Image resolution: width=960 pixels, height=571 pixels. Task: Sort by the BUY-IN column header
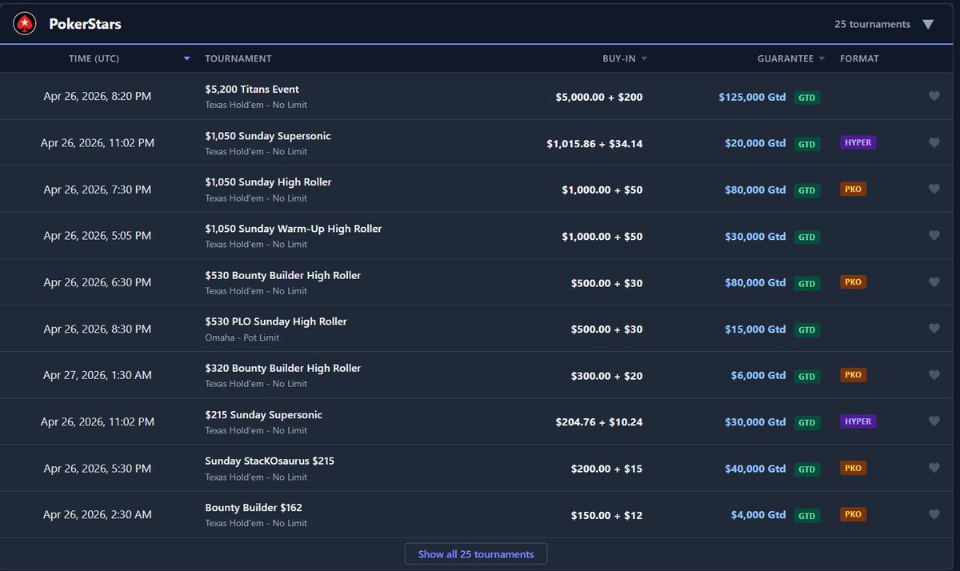(x=625, y=58)
